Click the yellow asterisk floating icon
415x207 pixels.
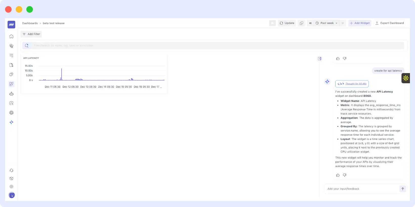point(406,78)
